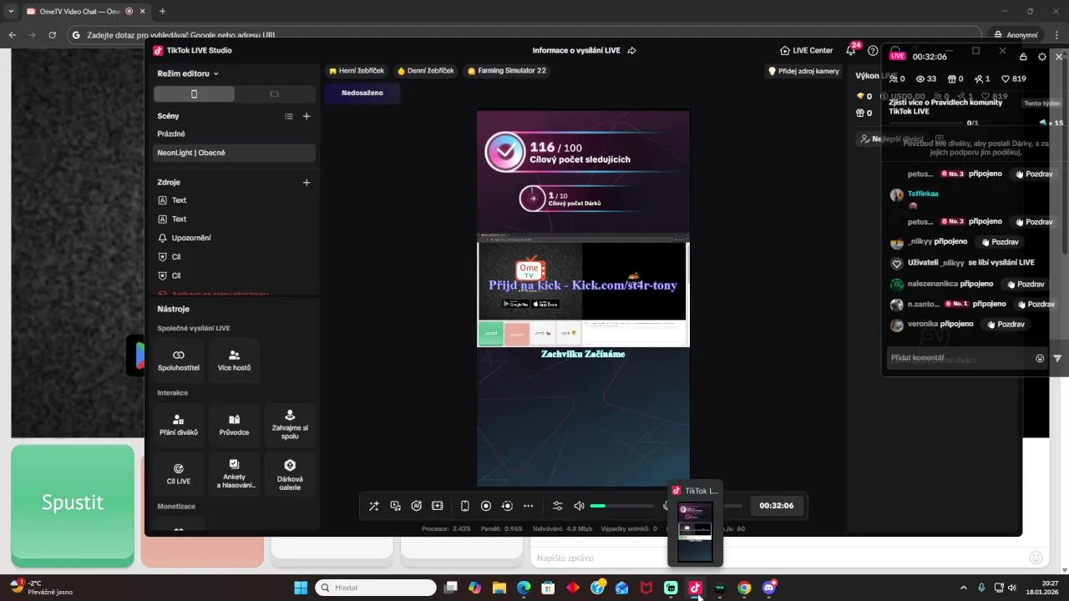Adjust the green speaker volume slider
This screenshot has height=601, width=1069.
pyautogui.click(x=621, y=506)
